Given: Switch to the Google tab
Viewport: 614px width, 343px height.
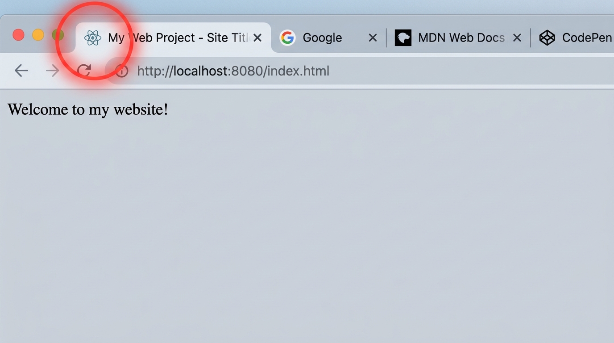Looking at the screenshot, I should click(322, 38).
